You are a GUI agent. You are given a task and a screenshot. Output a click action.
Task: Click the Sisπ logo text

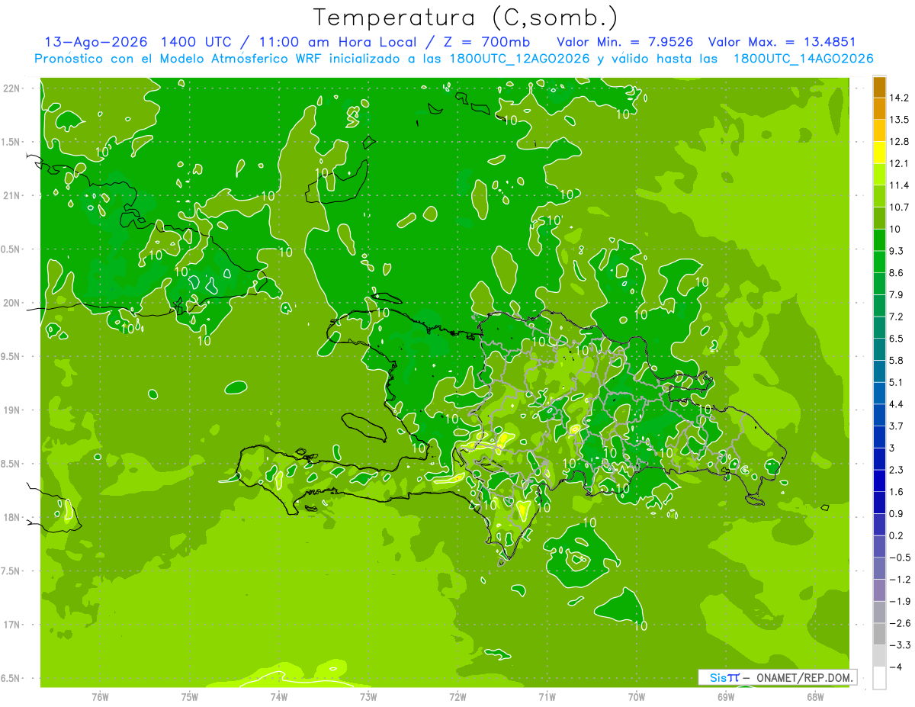pyautogui.click(x=724, y=677)
